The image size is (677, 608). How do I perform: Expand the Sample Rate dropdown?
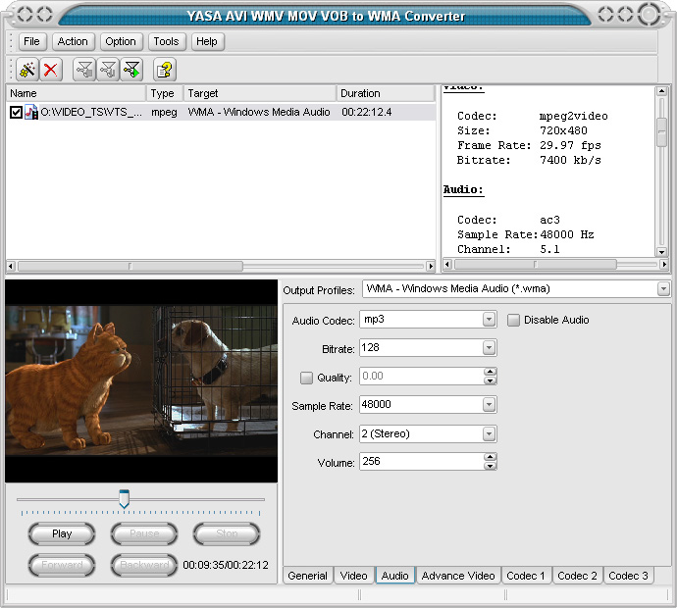[489, 405]
